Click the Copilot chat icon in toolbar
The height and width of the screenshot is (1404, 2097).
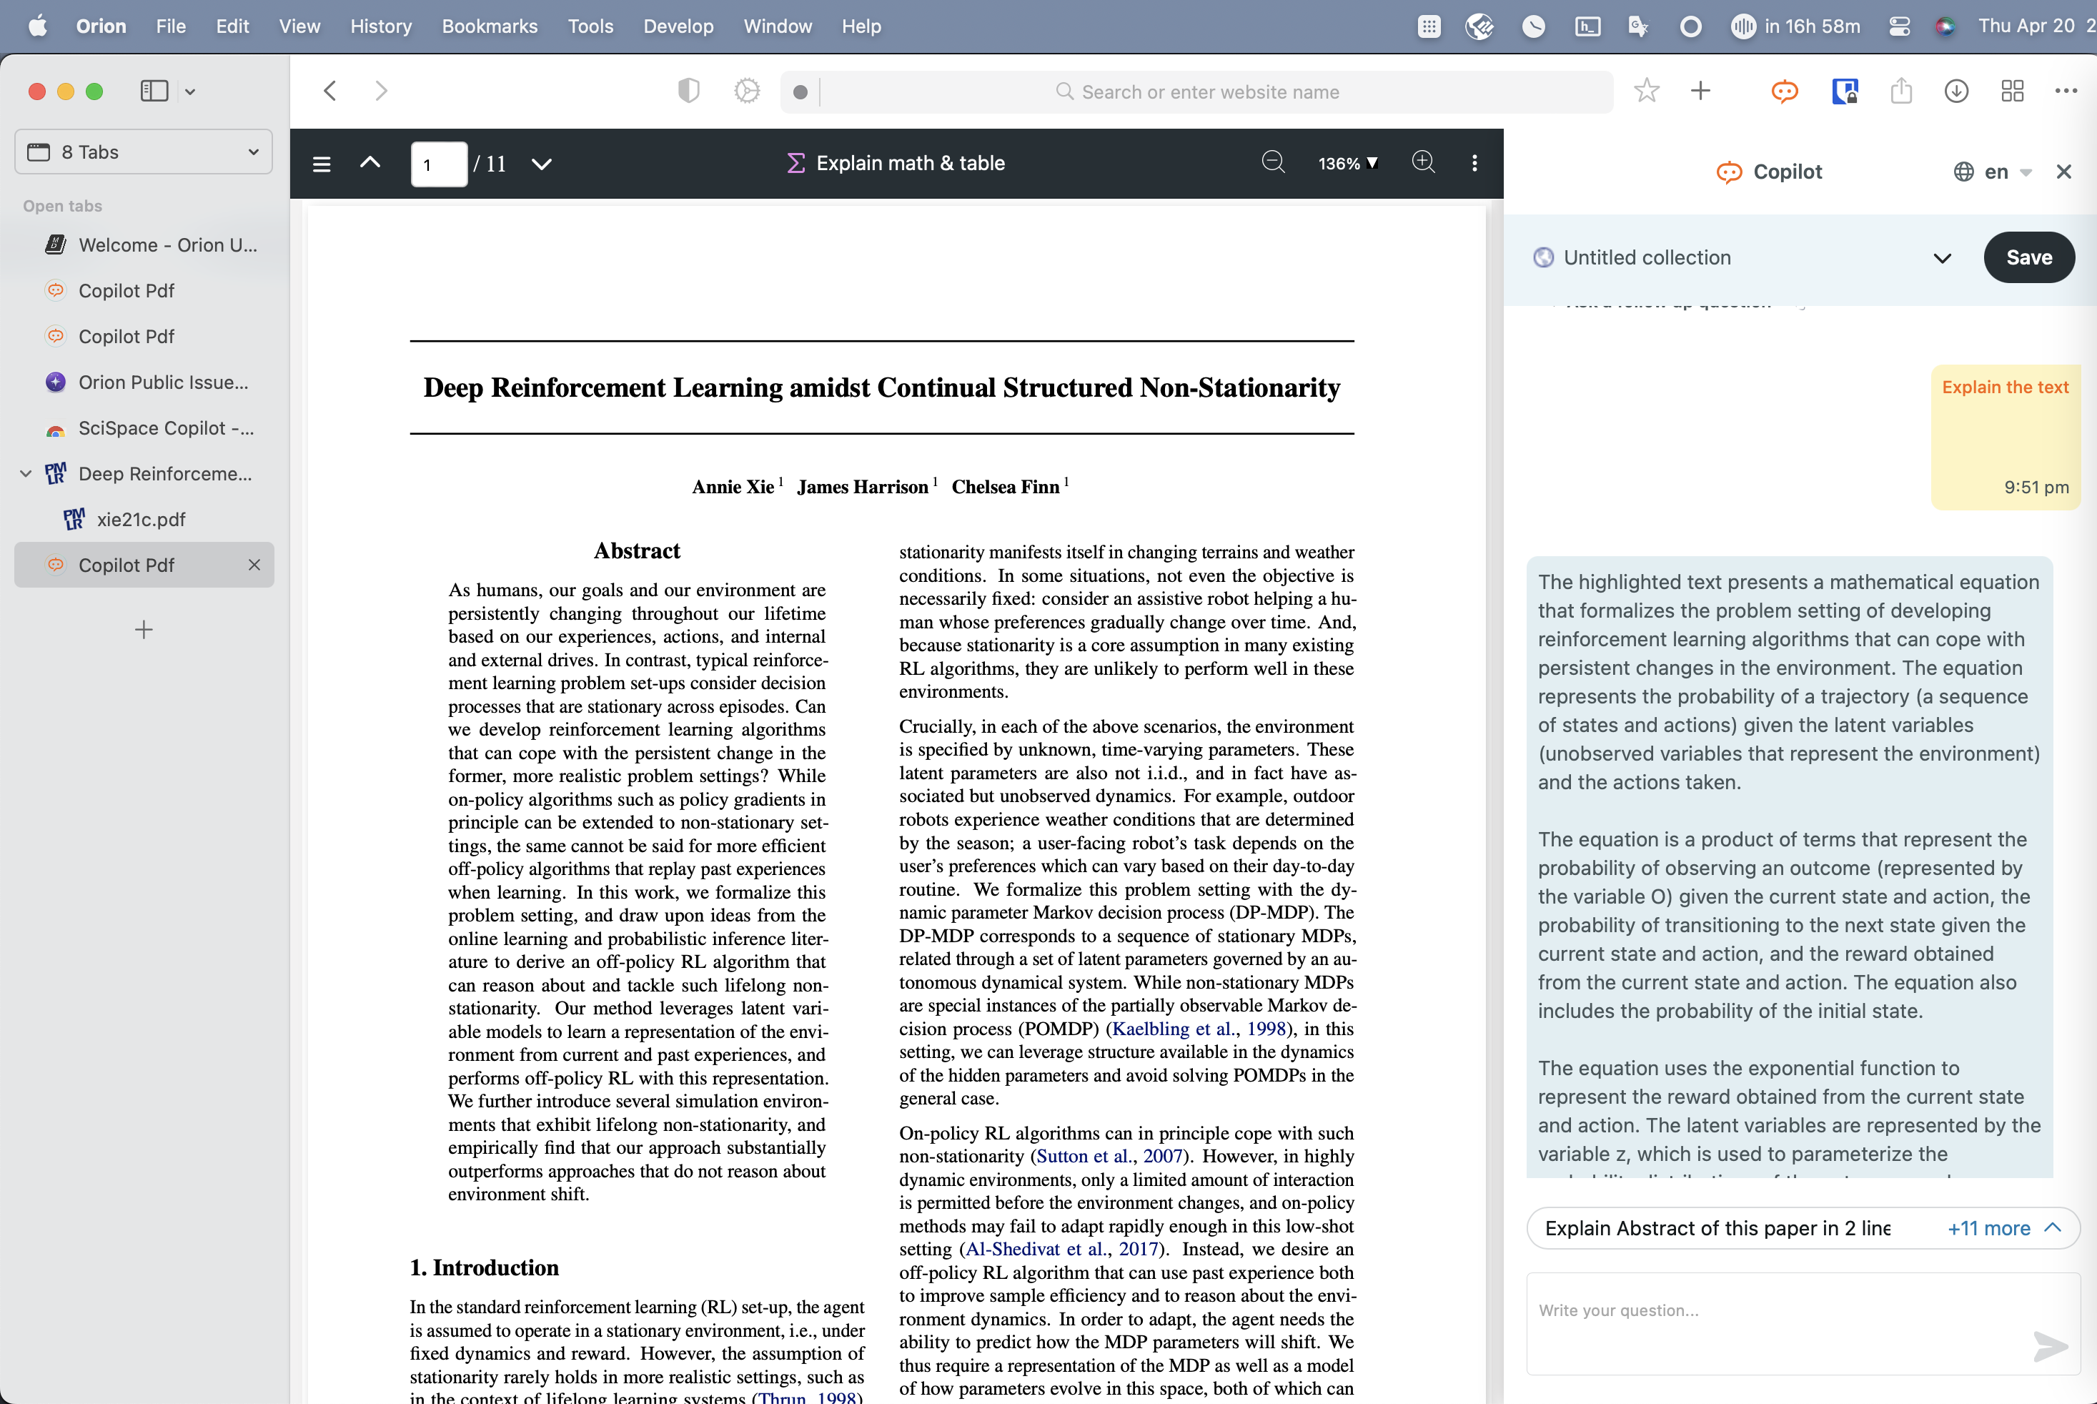[x=1784, y=92]
